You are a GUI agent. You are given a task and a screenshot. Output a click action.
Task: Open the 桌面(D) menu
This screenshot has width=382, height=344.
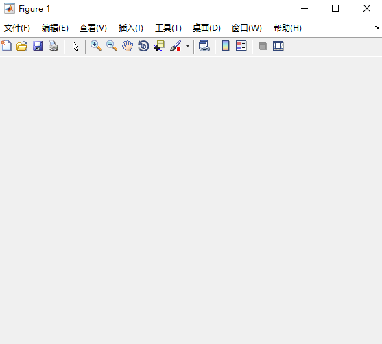coord(206,28)
